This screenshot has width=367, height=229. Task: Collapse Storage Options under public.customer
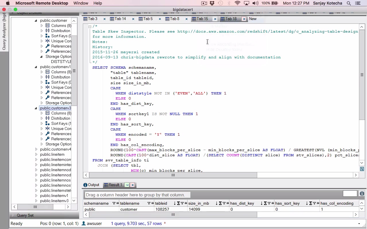42,57
